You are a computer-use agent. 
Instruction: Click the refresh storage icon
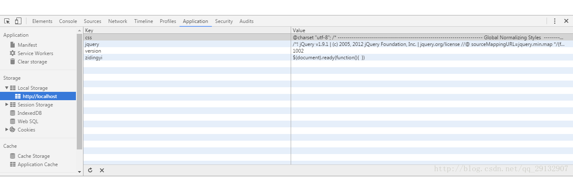click(x=90, y=170)
